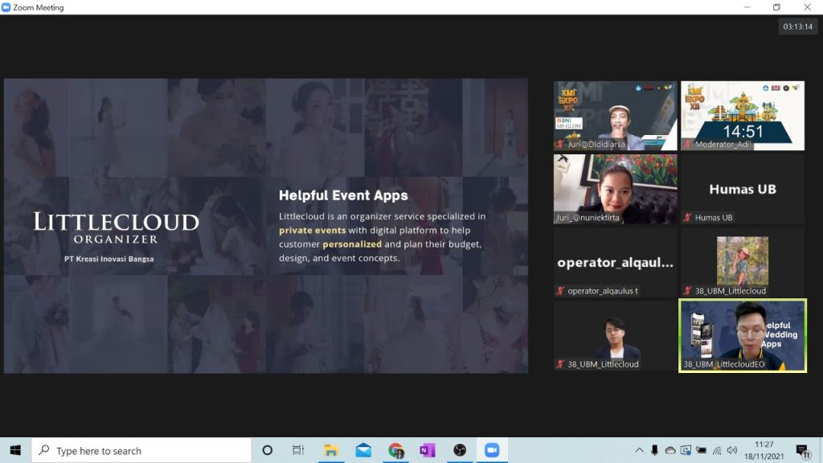This screenshot has width=823, height=463.
Task: Select 38_UBM_Littlecloud tile of man in suit
Action: pyautogui.click(x=615, y=336)
